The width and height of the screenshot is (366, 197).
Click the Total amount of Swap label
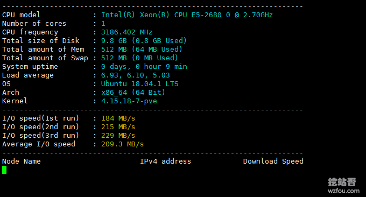click(45, 58)
